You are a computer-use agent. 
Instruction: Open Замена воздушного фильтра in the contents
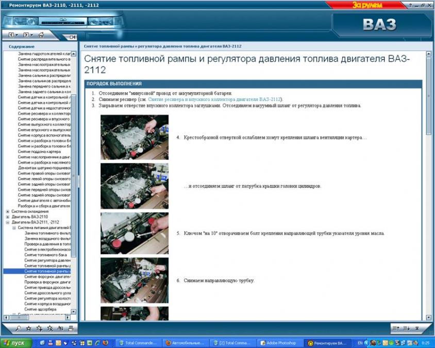(x=47, y=238)
